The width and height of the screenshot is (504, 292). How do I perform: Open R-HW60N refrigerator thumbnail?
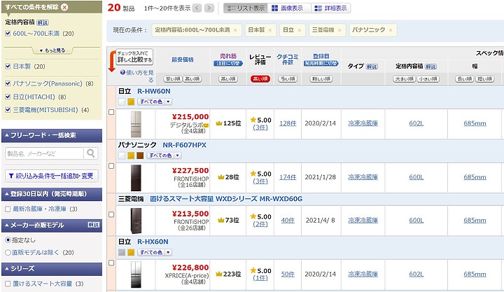point(136,124)
